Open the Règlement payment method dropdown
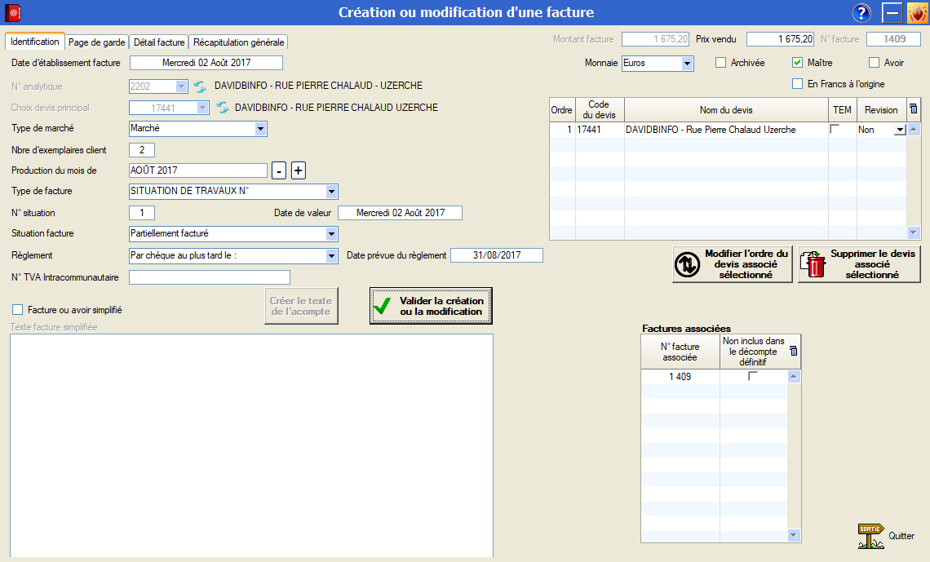The height and width of the screenshot is (562, 930). 331,255
